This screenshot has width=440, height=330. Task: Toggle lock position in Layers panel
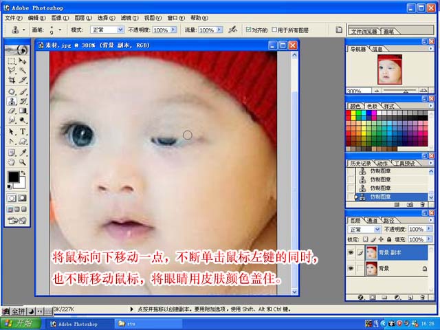click(x=381, y=239)
